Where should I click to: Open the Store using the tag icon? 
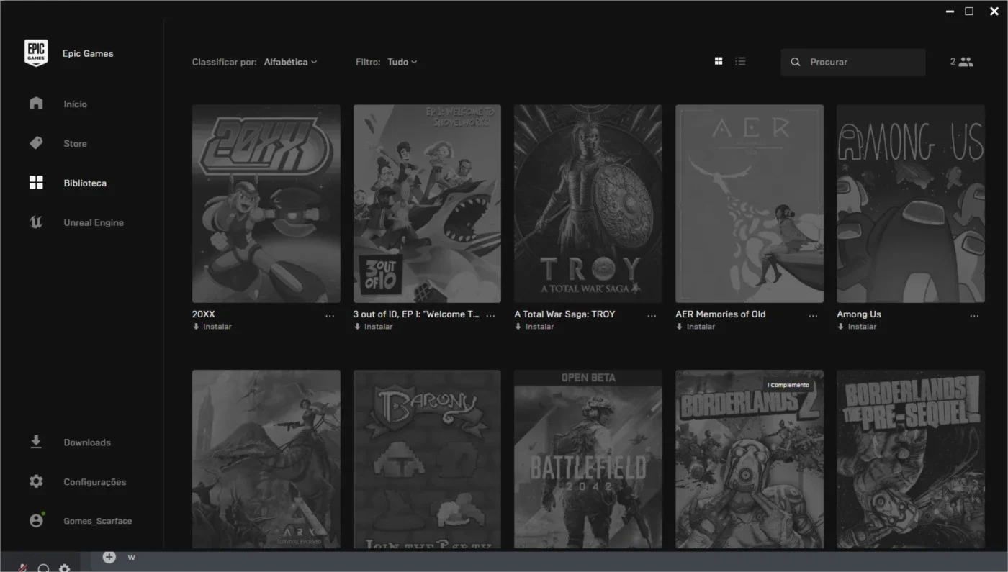36,143
